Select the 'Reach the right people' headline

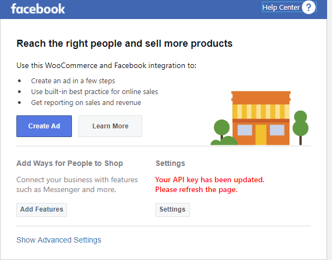pyautogui.click(x=124, y=44)
